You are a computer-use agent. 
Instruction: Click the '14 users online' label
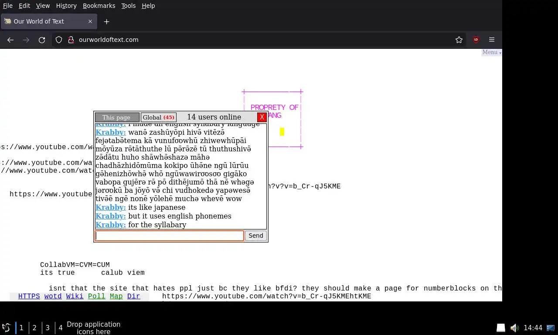point(214,117)
